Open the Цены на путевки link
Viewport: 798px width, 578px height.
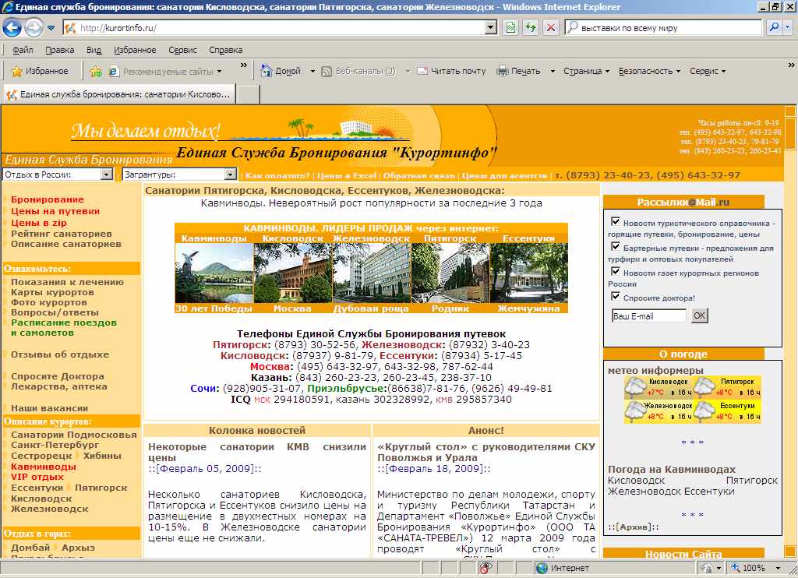tap(55, 211)
